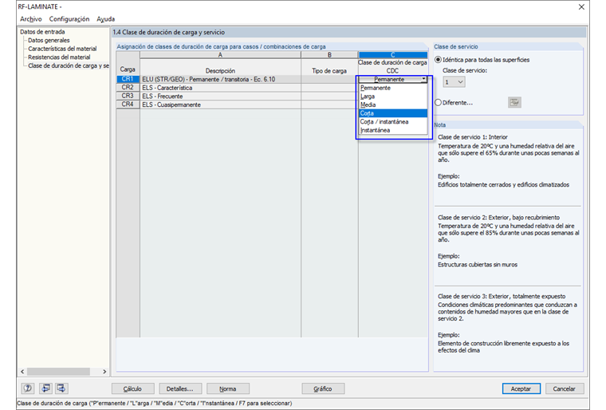This screenshot has height=410, width=606.
Task: Select the Datos de entrada tree root
Action: (x=42, y=32)
